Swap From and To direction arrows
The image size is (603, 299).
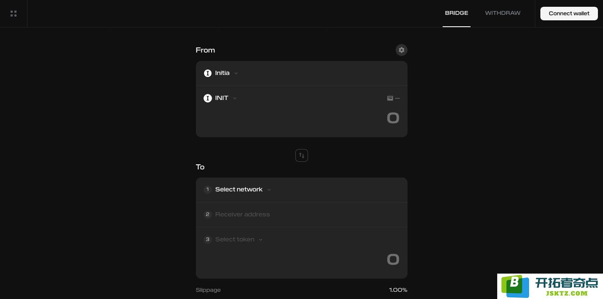coord(302,155)
